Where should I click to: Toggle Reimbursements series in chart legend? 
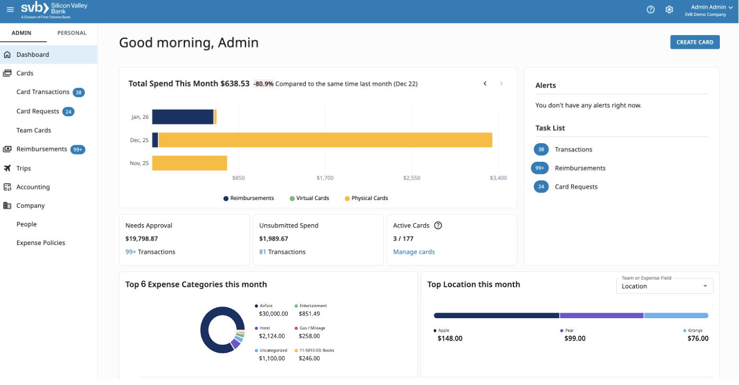click(x=248, y=198)
